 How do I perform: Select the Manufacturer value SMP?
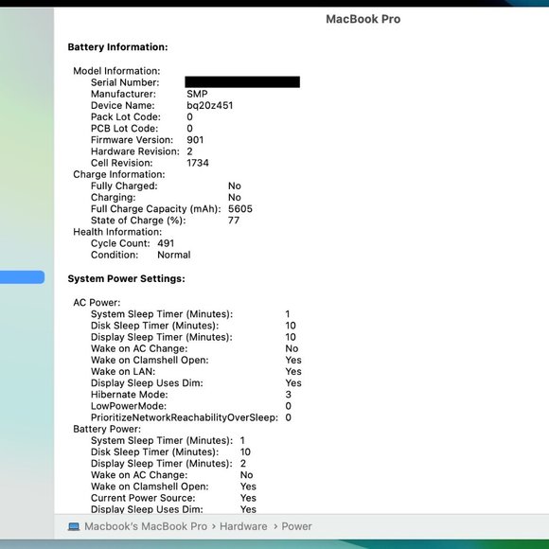(197, 94)
